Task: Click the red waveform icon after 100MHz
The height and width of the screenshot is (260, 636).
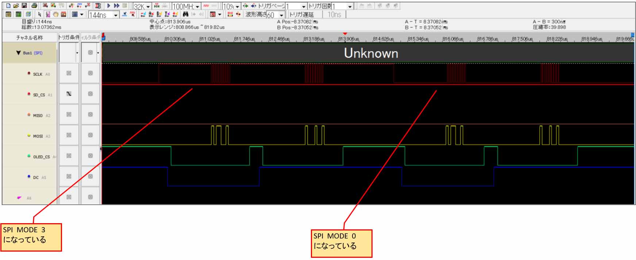Action: click(206, 6)
